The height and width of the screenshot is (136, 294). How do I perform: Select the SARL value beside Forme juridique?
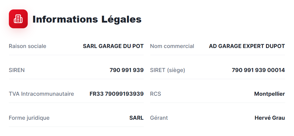tap(136, 118)
